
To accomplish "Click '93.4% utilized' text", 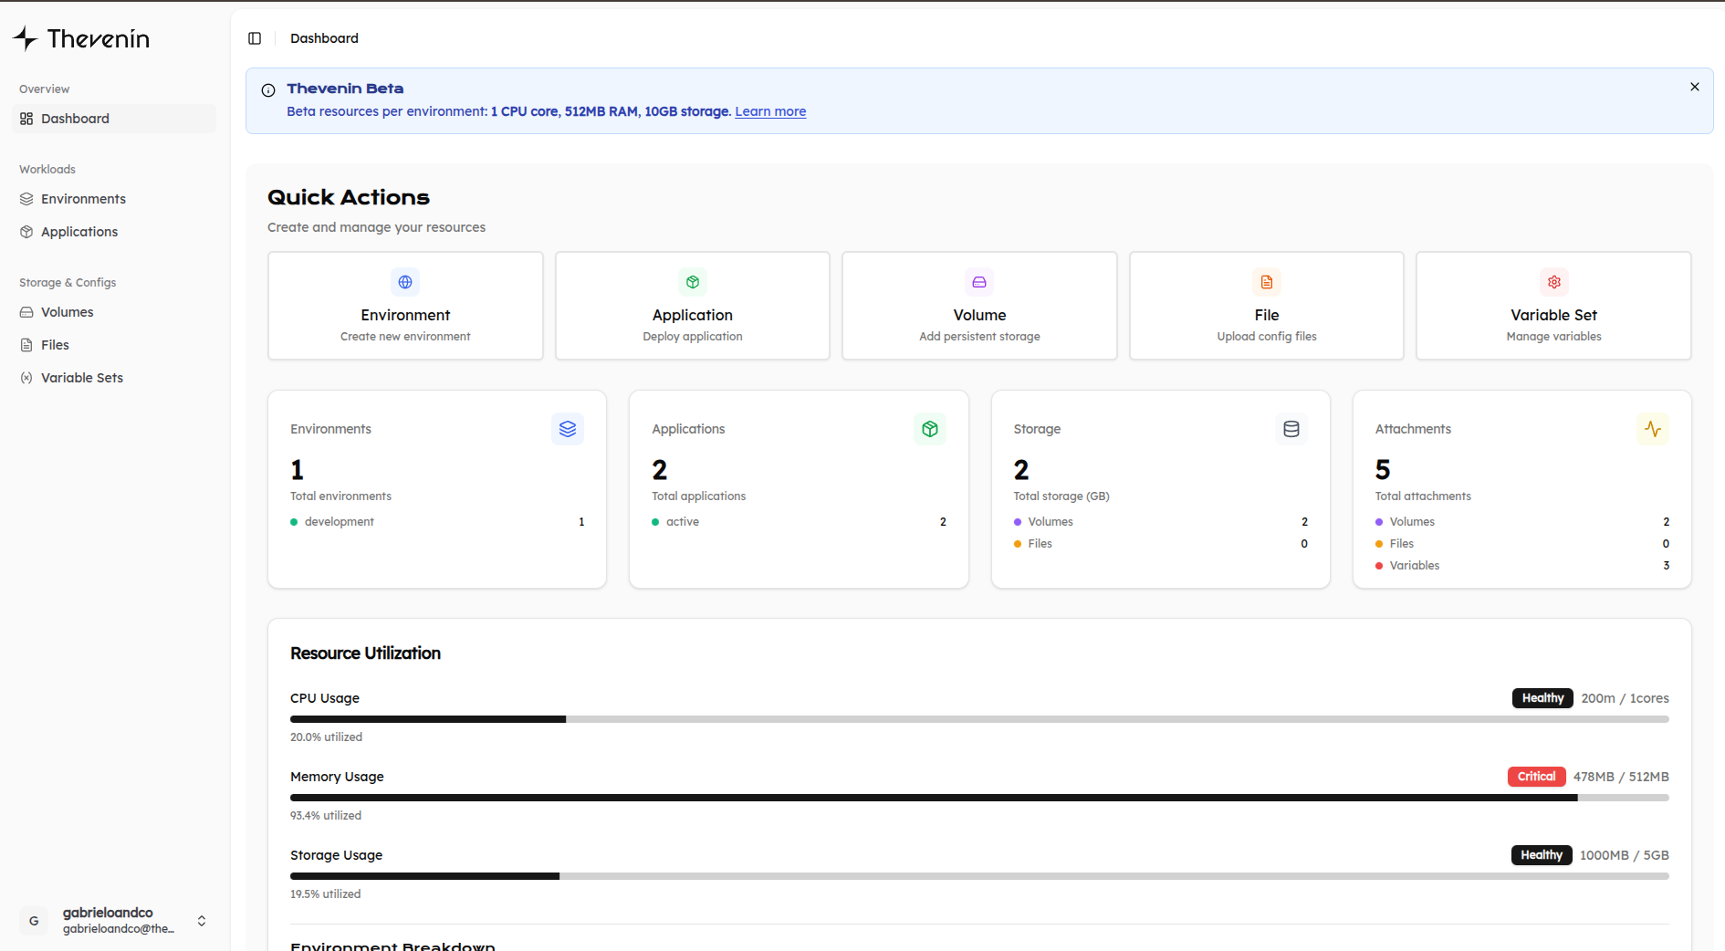I will pyautogui.click(x=326, y=816).
